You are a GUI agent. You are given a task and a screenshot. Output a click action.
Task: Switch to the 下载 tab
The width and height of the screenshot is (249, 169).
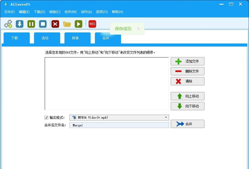[17, 38]
